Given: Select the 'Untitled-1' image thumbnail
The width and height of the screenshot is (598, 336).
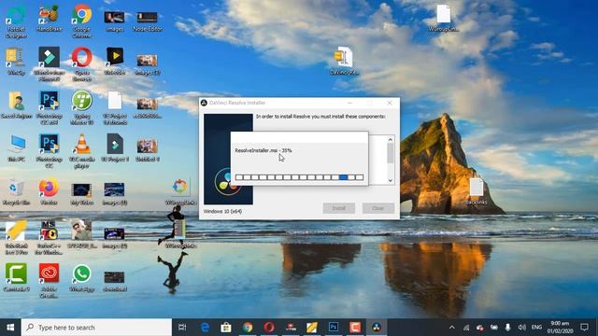Looking at the screenshot, I should pos(148,150).
